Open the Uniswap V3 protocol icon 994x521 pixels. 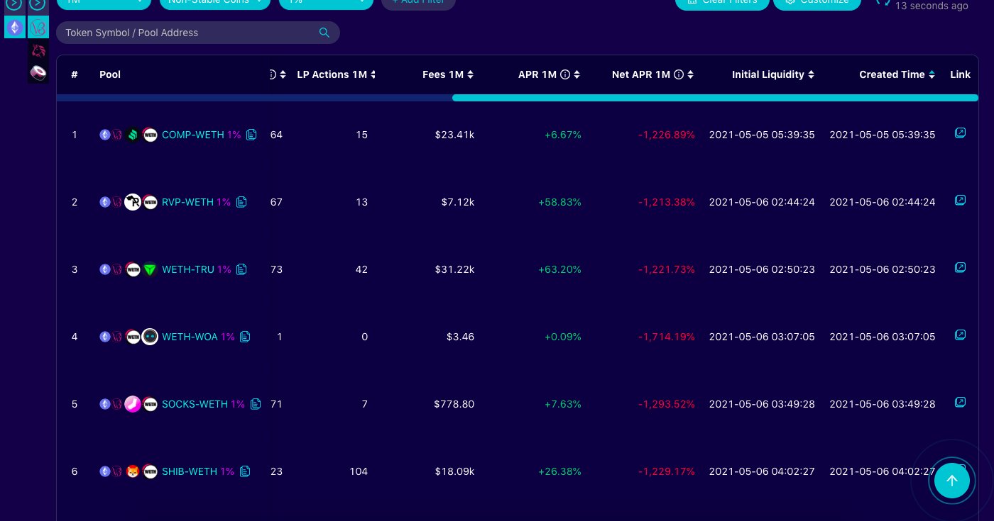(38, 27)
